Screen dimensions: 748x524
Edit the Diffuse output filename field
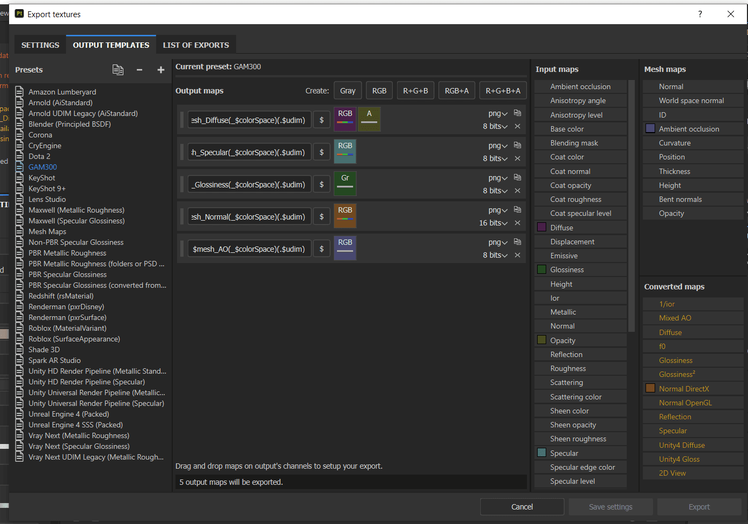point(250,120)
